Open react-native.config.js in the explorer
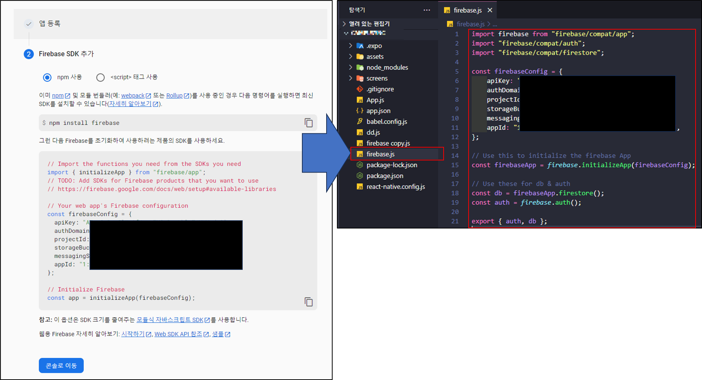Image resolution: width=702 pixels, height=380 pixels. click(x=395, y=186)
